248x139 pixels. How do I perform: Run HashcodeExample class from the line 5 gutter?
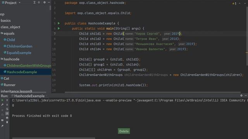59,23
